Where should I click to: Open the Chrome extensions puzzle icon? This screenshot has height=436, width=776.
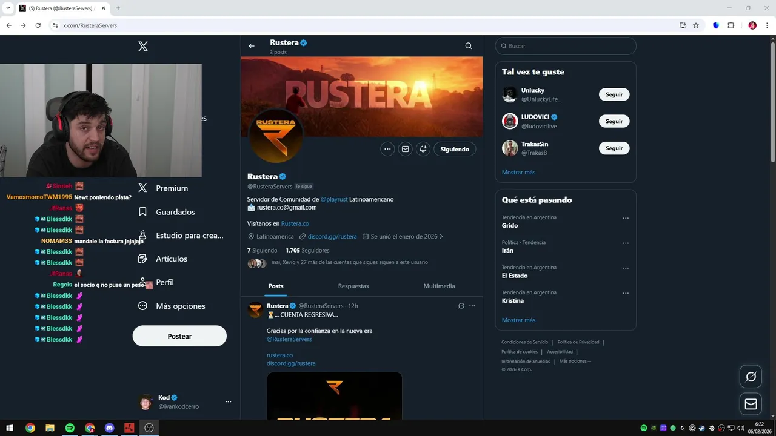[731, 25]
